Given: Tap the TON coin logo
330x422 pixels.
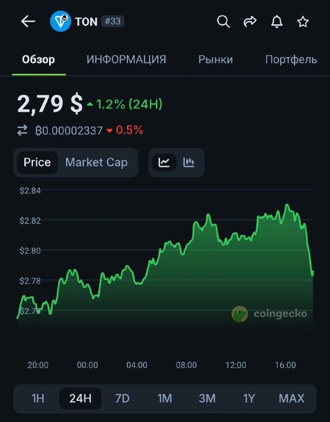Looking at the screenshot, I should pyautogui.click(x=60, y=22).
